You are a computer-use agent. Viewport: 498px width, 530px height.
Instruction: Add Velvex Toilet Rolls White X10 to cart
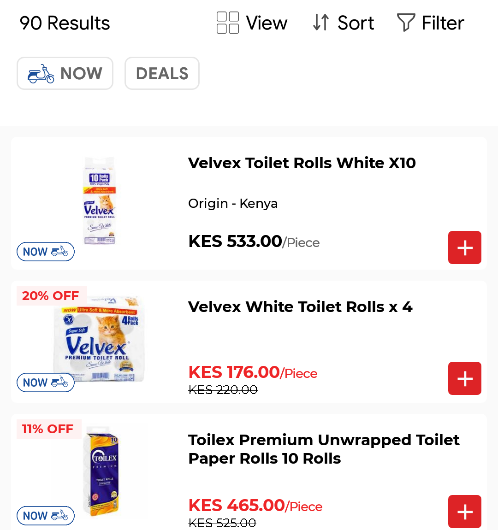point(464,247)
